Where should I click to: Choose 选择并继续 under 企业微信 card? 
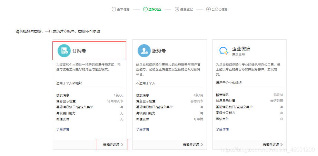(271, 145)
